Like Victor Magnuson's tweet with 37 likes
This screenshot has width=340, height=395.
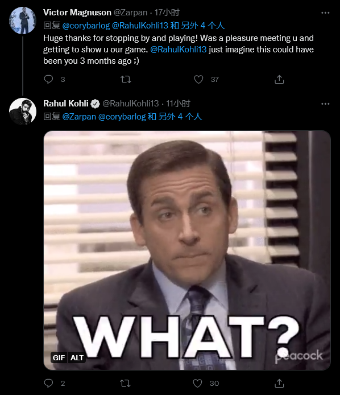coord(198,79)
